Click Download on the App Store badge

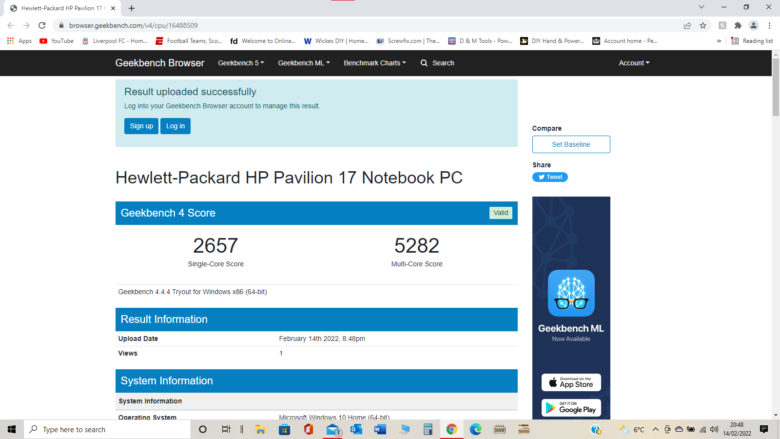[x=571, y=382]
